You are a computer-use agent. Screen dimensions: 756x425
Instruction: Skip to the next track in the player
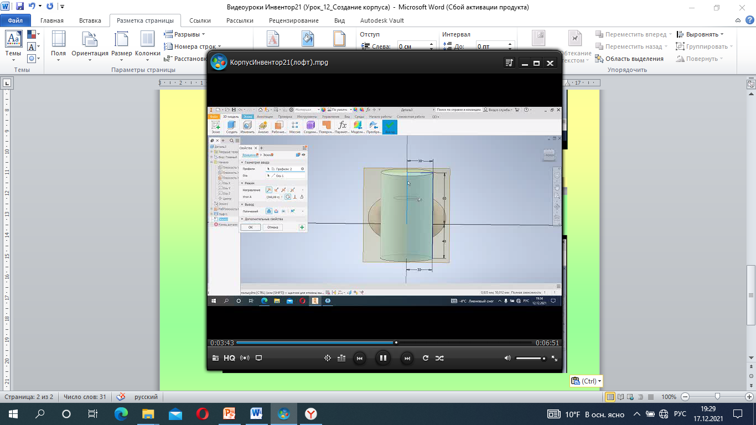pyautogui.click(x=407, y=358)
